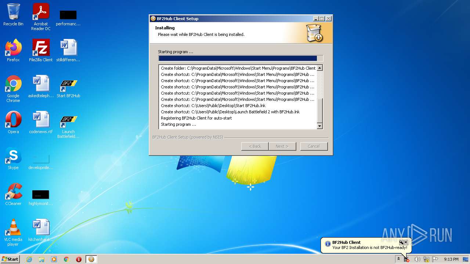Select the developmile... desktop file
470x264 pixels.
tap(41, 161)
